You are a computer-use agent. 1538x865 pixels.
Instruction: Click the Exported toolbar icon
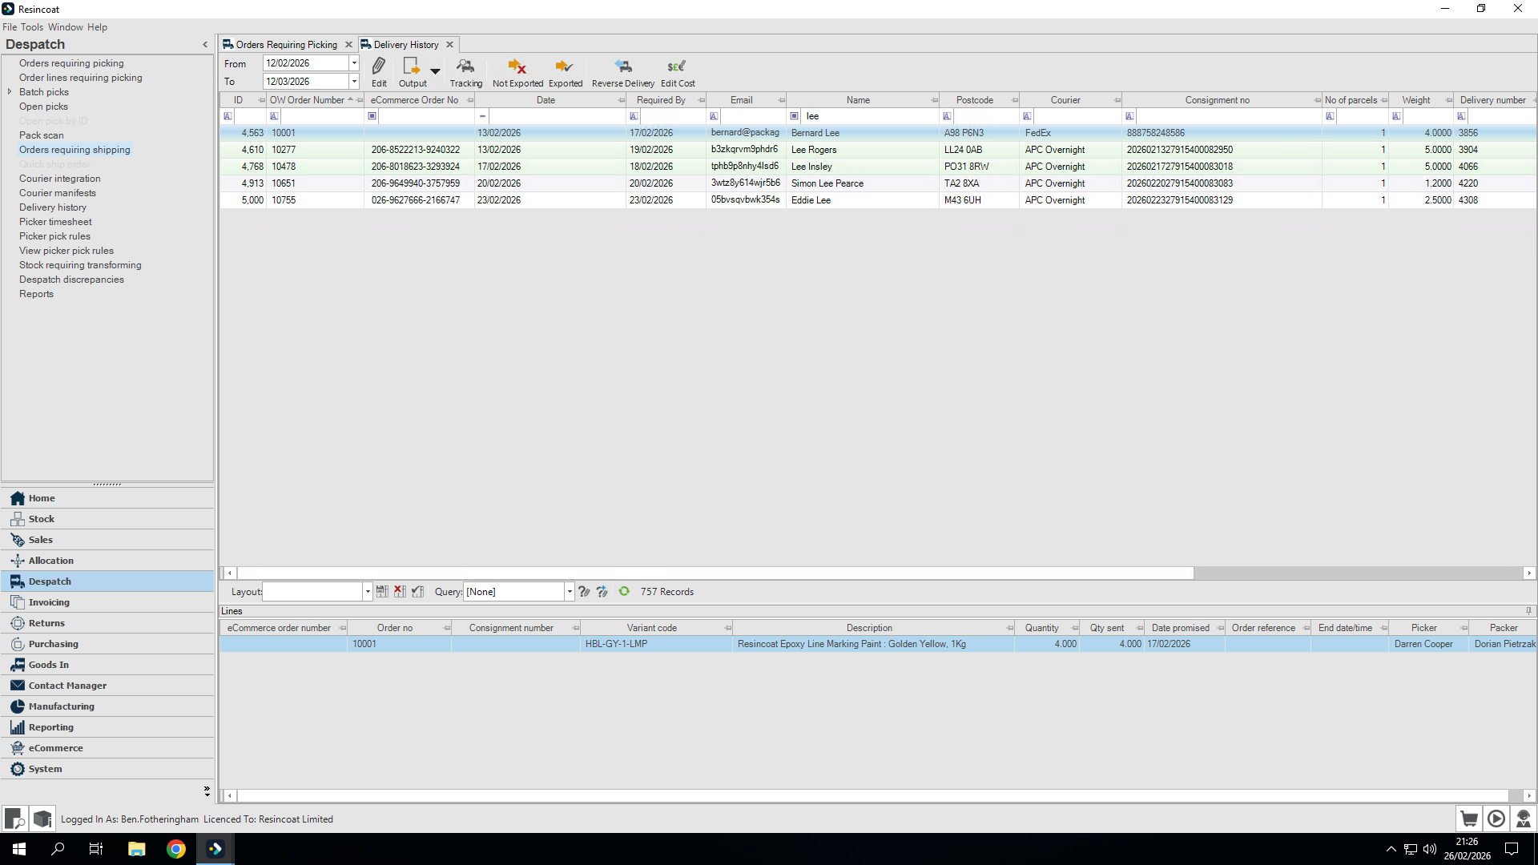(x=565, y=66)
